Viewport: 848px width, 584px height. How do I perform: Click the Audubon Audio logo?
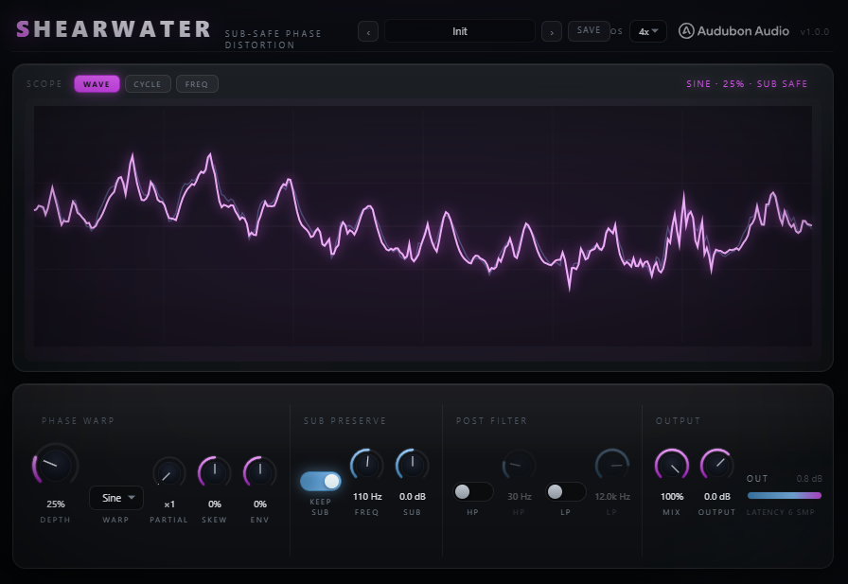(733, 31)
